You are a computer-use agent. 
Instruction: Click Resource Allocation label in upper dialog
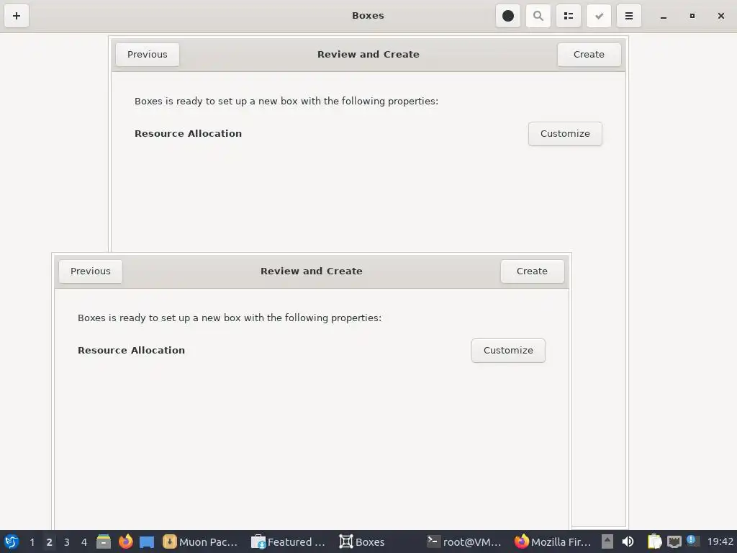[x=188, y=133]
